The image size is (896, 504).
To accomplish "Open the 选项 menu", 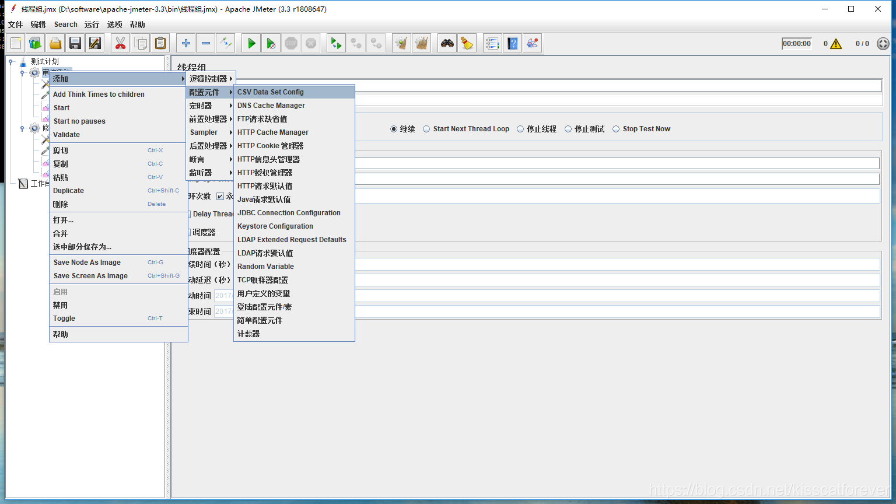I will (x=114, y=24).
